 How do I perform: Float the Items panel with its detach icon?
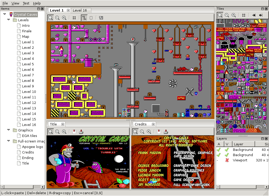click(x=39, y=9)
